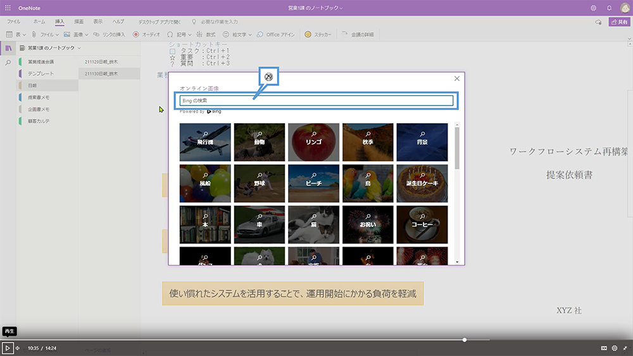Switch to the ホーム tab

point(39,21)
